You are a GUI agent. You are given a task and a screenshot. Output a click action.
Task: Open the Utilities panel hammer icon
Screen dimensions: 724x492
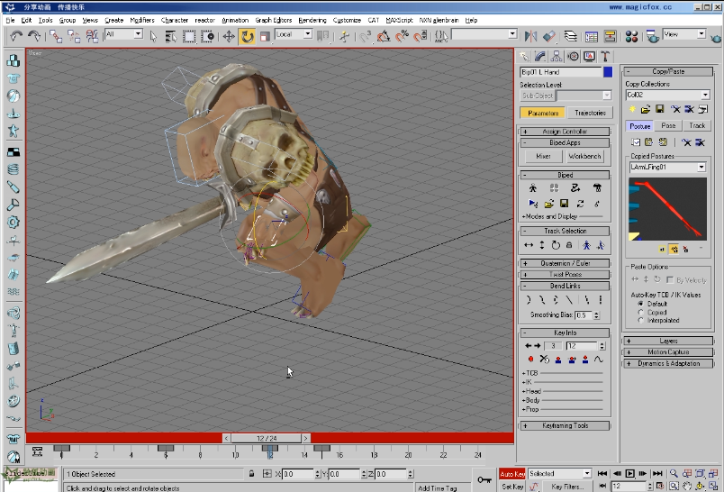tap(605, 57)
